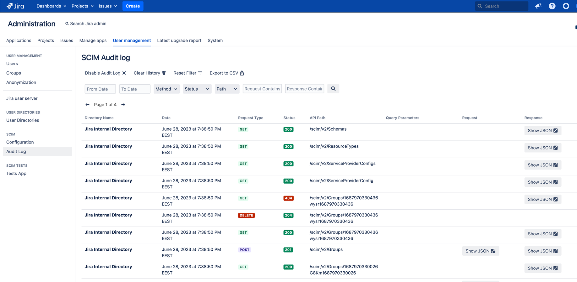This screenshot has width=577, height=282.
Task: Click the Jira logo
Action: pyautogui.click(x=15, y=6)
